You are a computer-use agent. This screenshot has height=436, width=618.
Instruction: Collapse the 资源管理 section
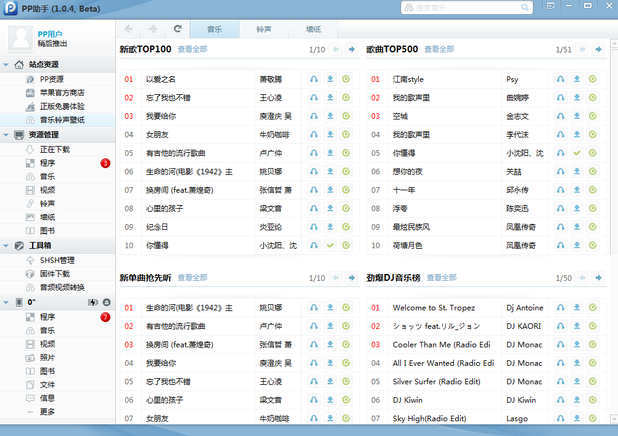click(x=6, y=135)
